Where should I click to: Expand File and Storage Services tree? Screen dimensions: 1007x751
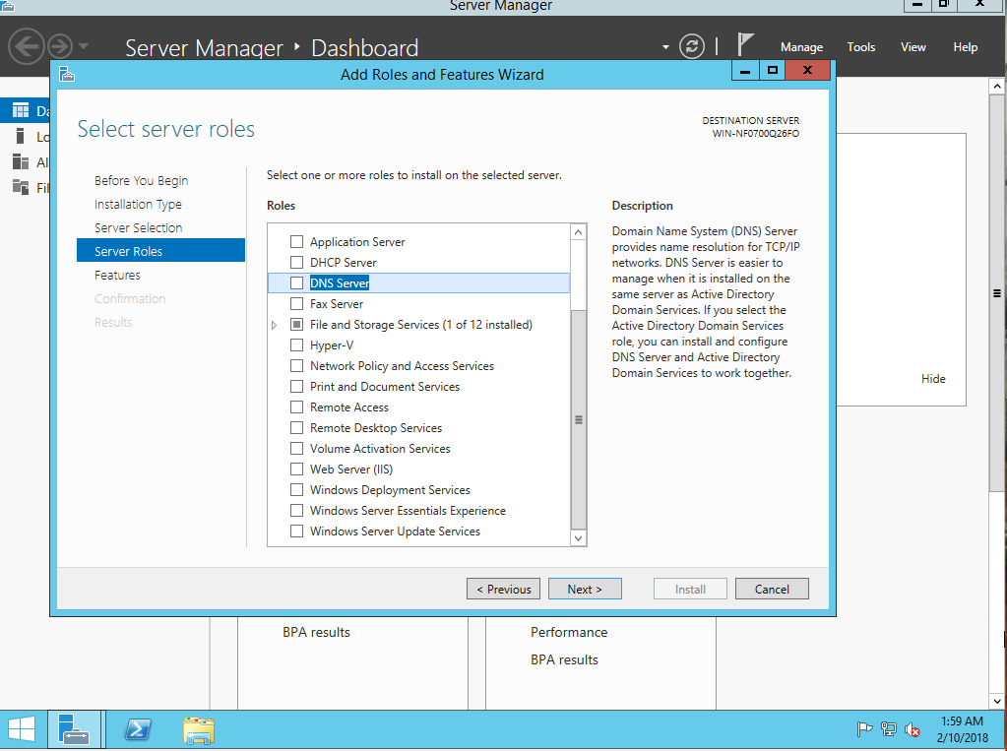(275, 325)
